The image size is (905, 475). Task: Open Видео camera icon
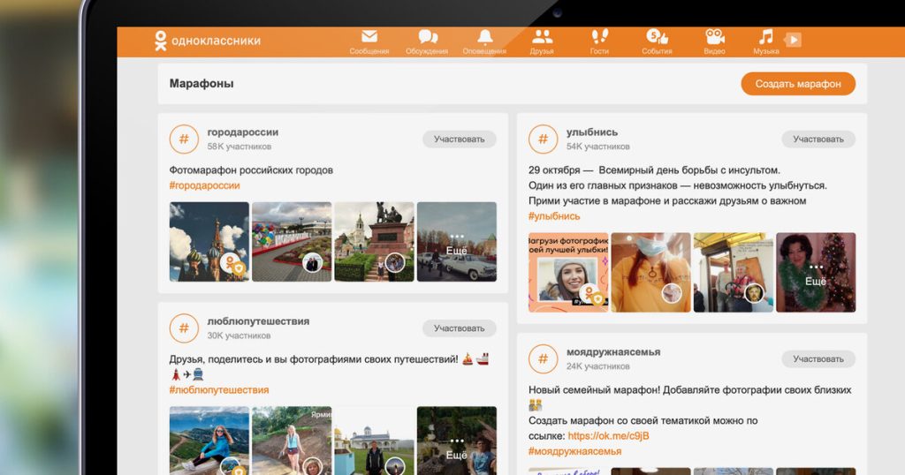714,37
